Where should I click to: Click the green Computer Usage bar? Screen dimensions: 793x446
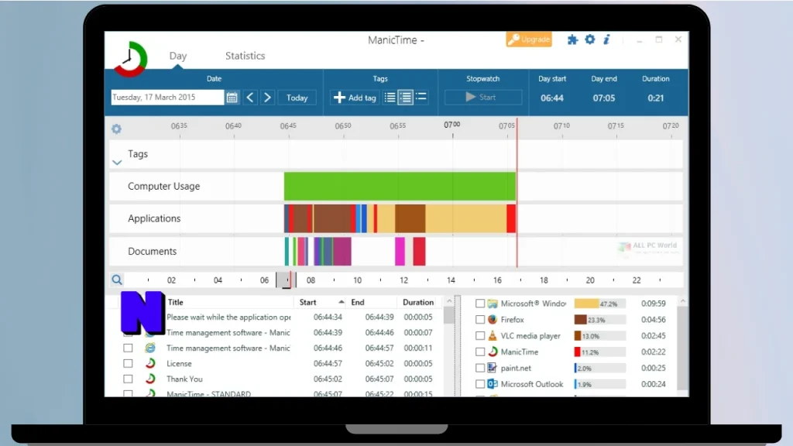point(400,186)
